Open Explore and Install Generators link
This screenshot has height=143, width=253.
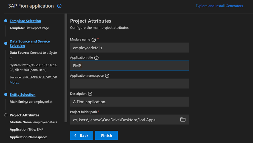point(220,6)
